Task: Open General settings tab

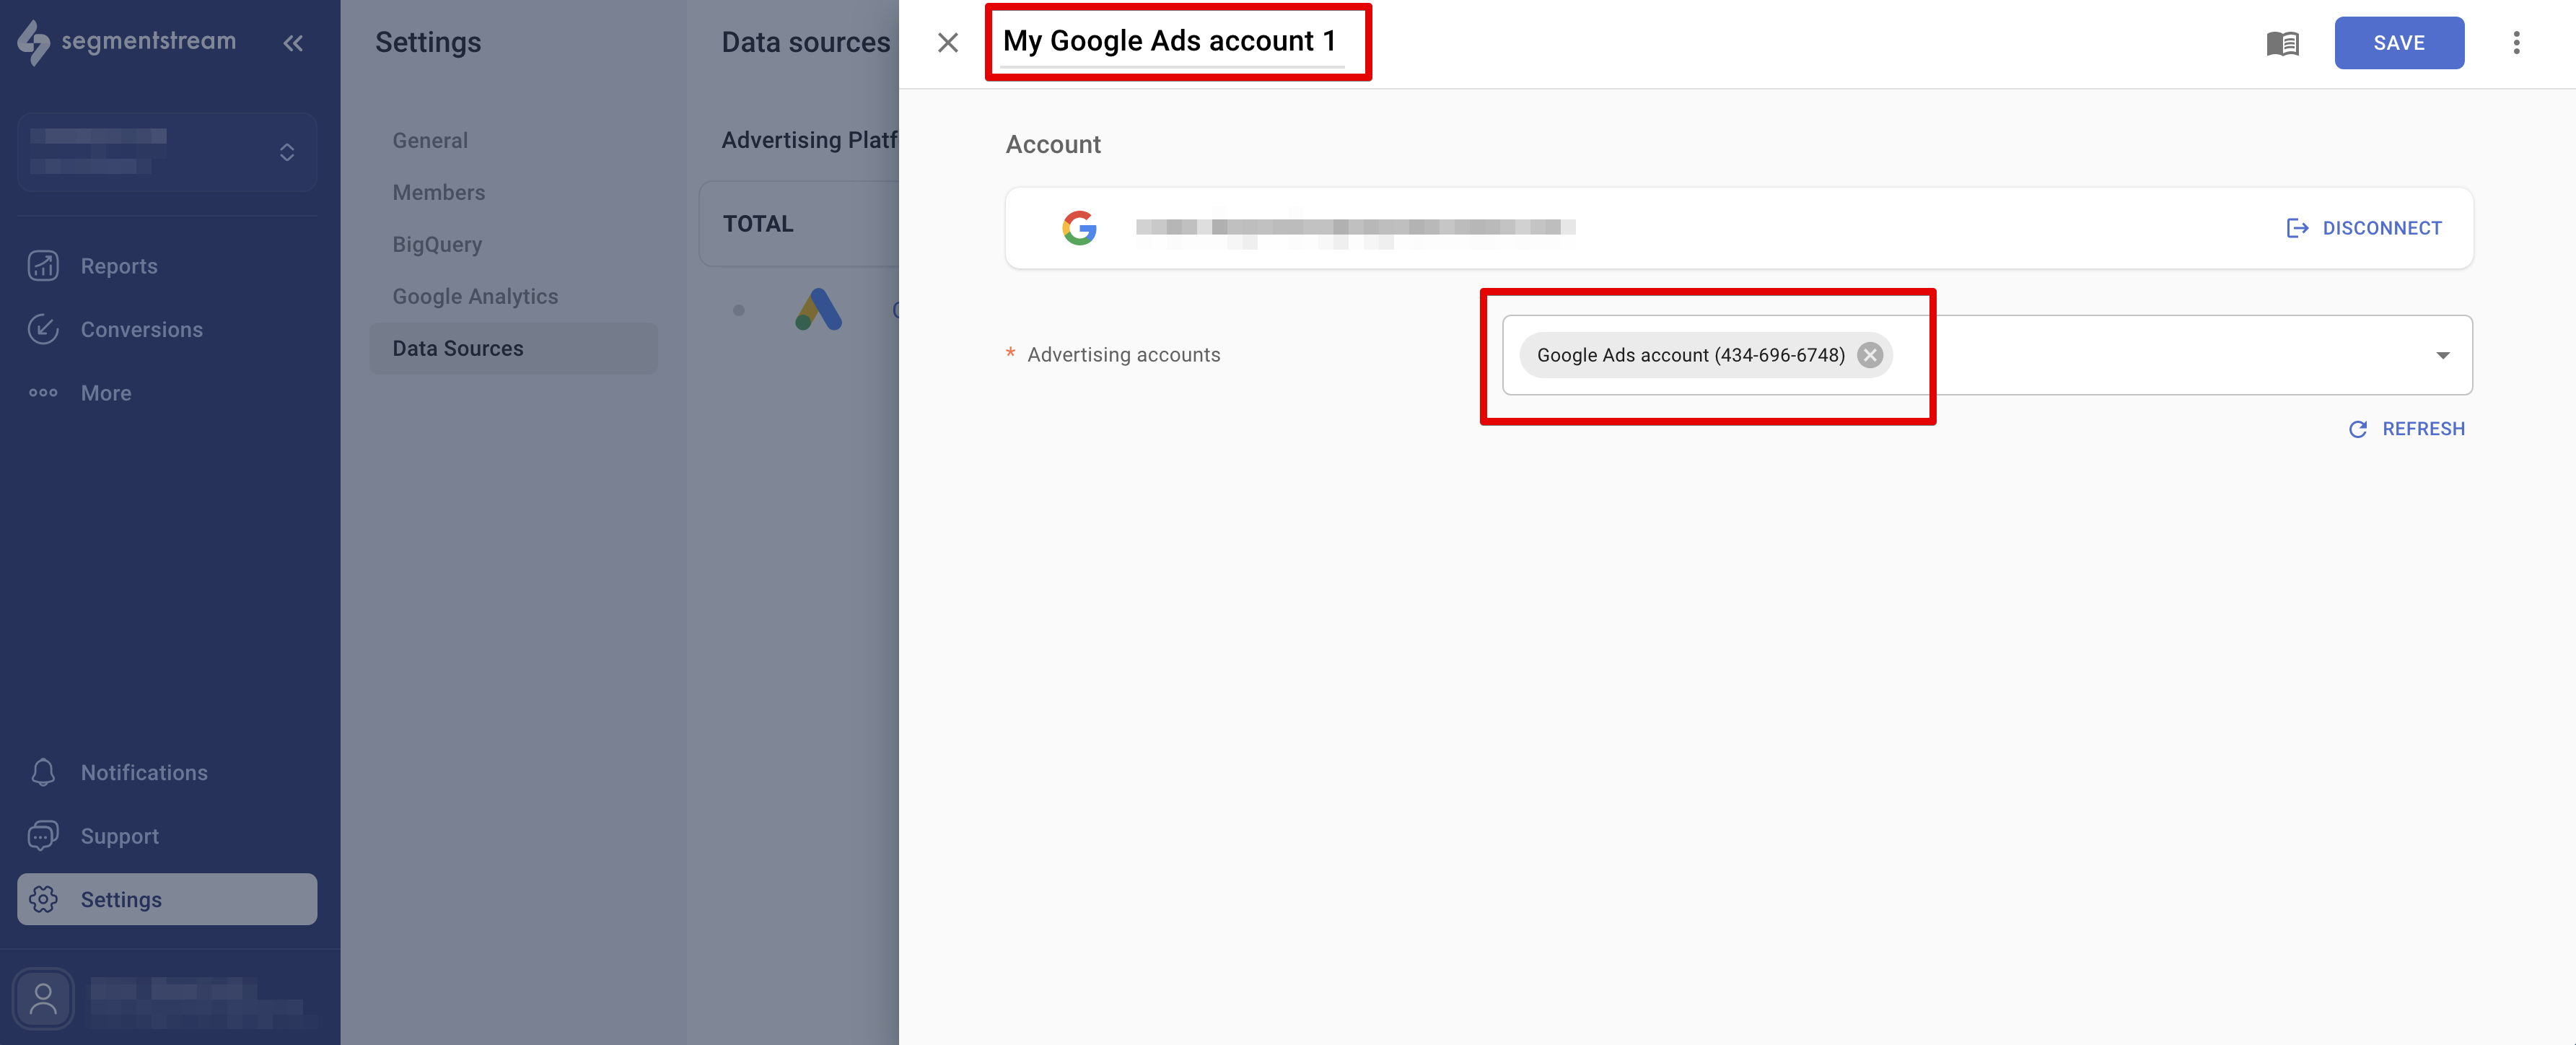Action: coord(429,140)
